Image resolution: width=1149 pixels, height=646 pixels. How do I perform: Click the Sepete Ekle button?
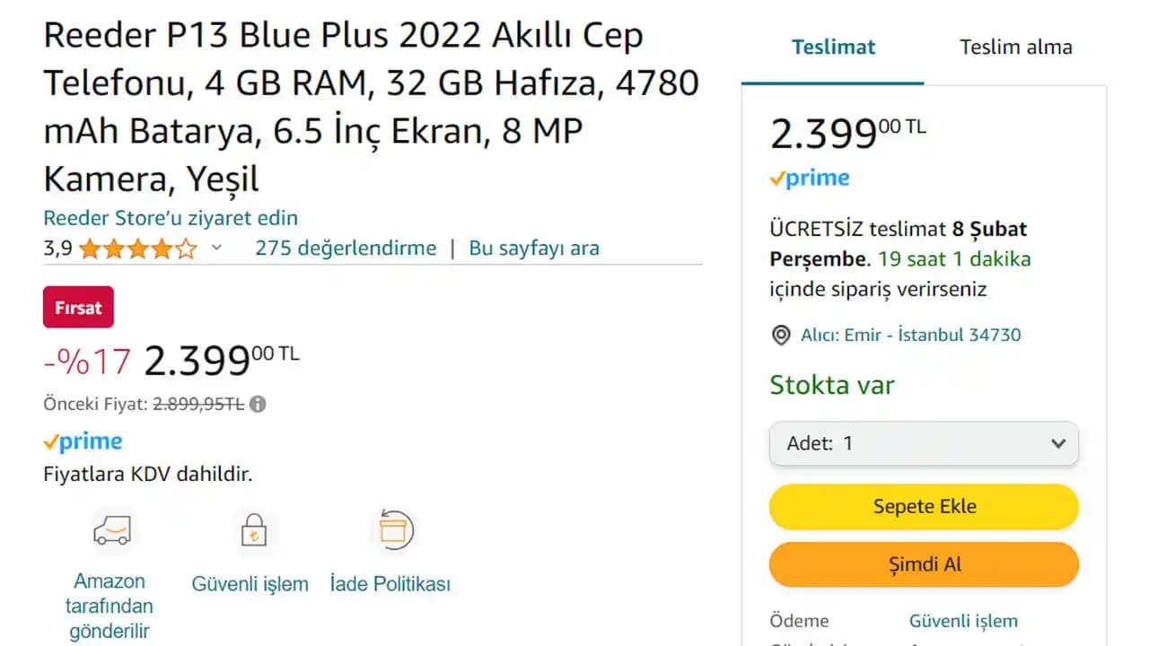point(924,506)
